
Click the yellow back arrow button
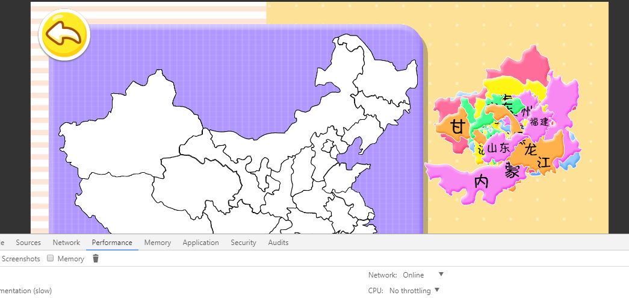(x=64, y=35)
